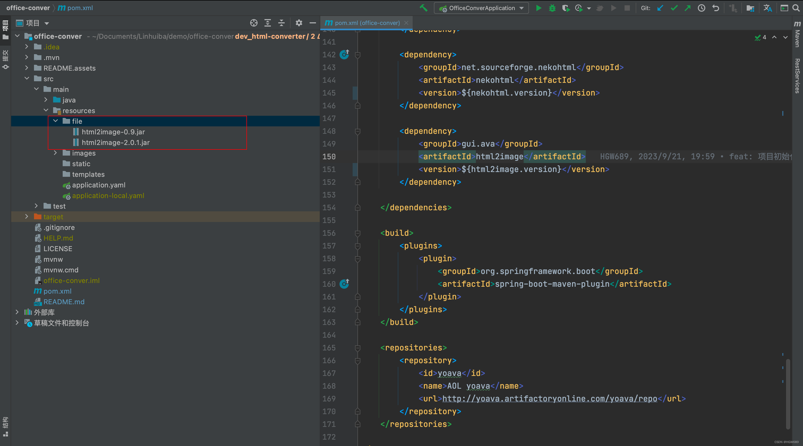The image size is (803, 446).
Task: Fold the plugin block at line 158
Action: pyautogui.click(x=358, y=259)
